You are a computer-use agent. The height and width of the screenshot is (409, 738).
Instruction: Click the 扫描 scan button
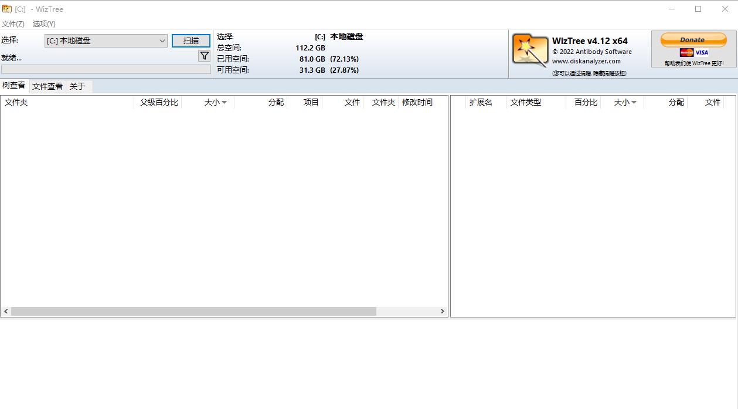pyautogui.click(x=191, y=40)
